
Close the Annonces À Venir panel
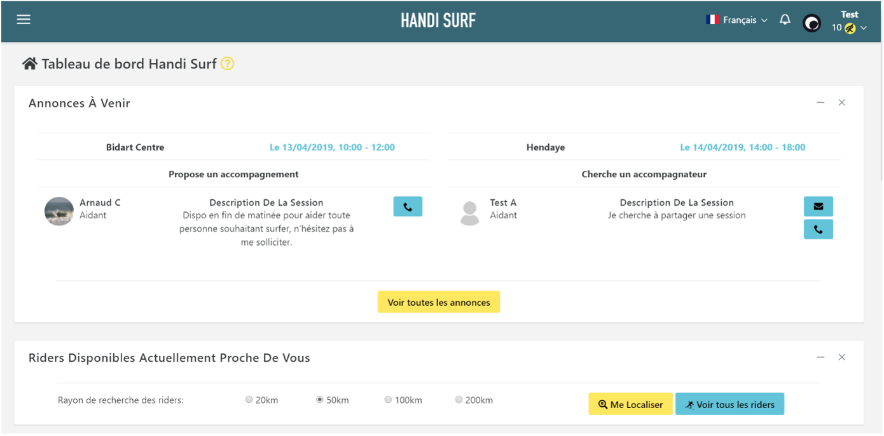point(841,103)
